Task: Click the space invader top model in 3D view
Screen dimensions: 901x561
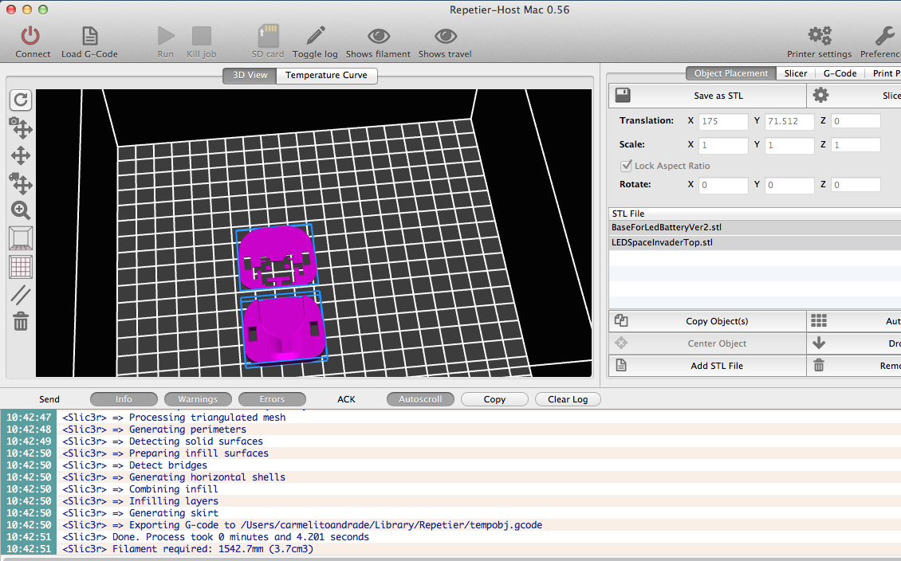Action: (x=276, y=257)
